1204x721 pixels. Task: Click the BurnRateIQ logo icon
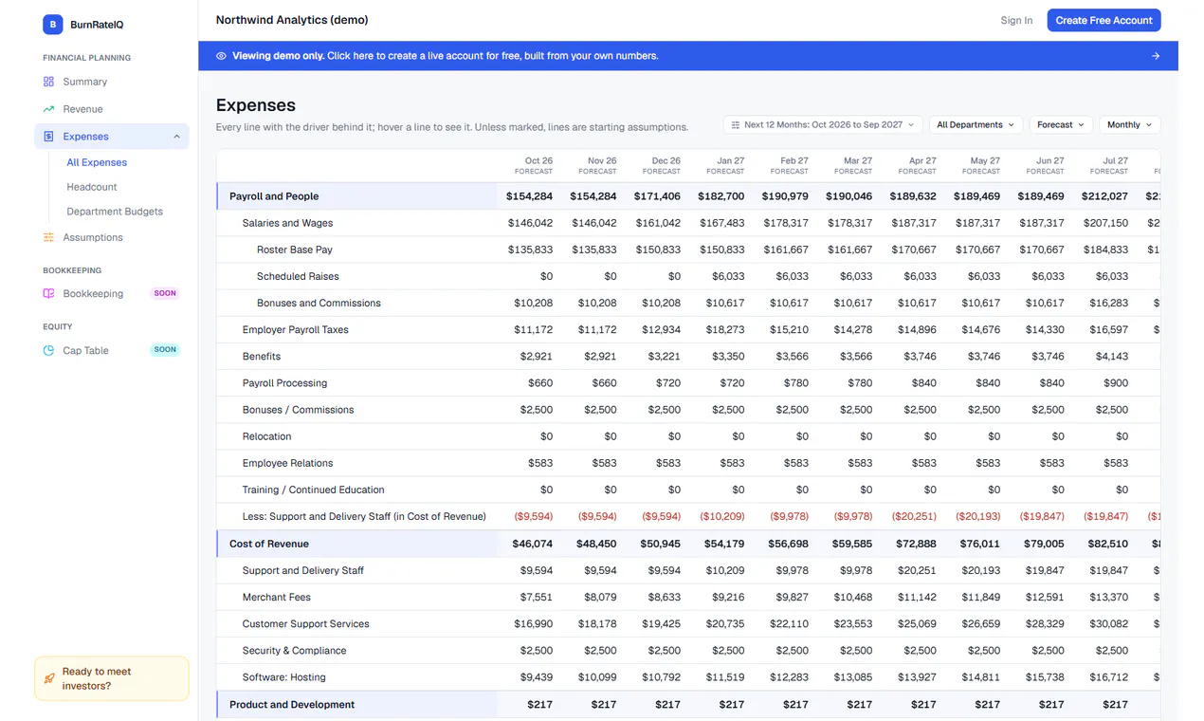pos(52,25)
